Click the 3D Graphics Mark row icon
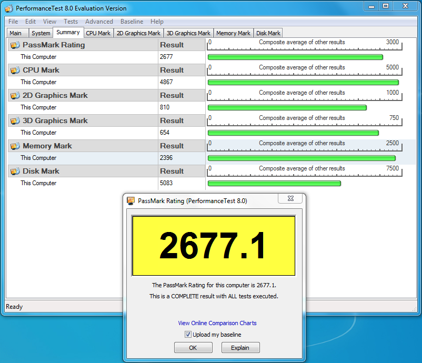Image resolution: width=422 pixels, height=363 pixels. (x=15, y=121)
